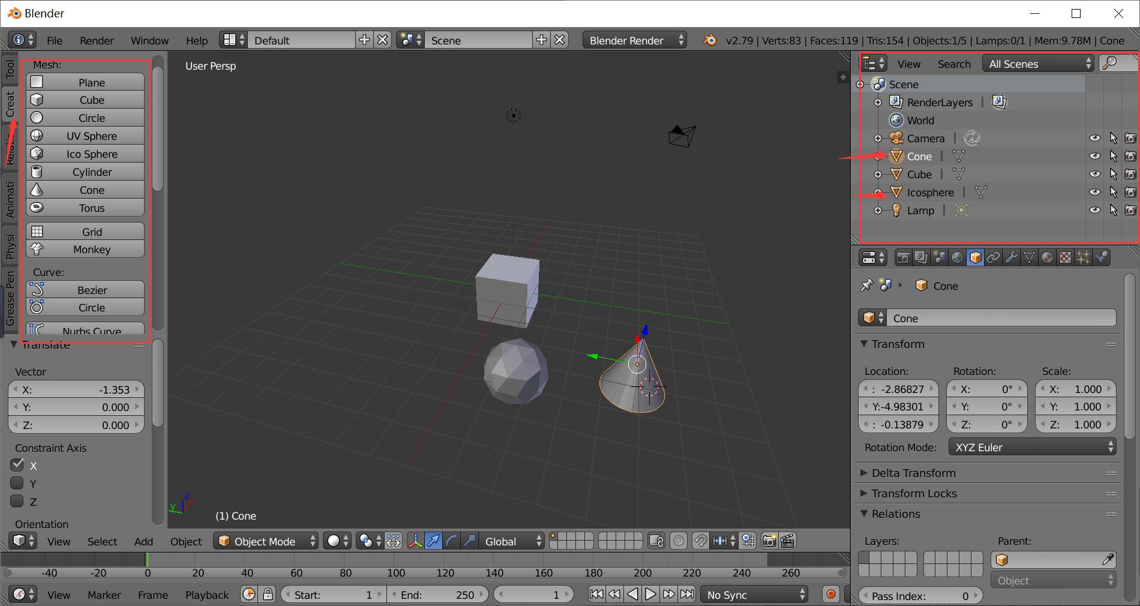Click the pin icon in properties header
Image resolution: width=1140 pixels, height=606 pixels.
pos(866,286)
